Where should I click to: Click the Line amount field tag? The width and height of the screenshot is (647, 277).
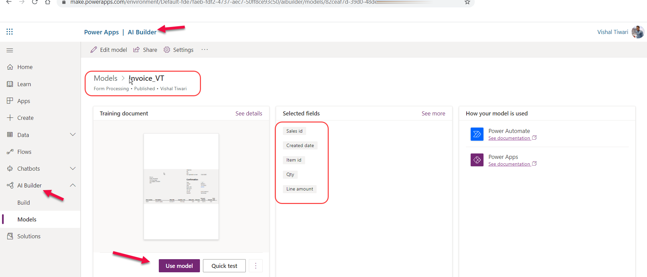(x=300, y=189)
